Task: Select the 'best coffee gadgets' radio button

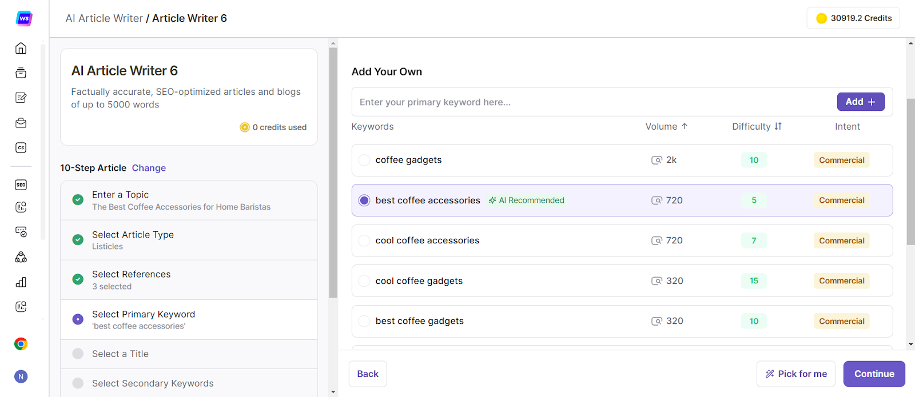Action: click(364, 321)
